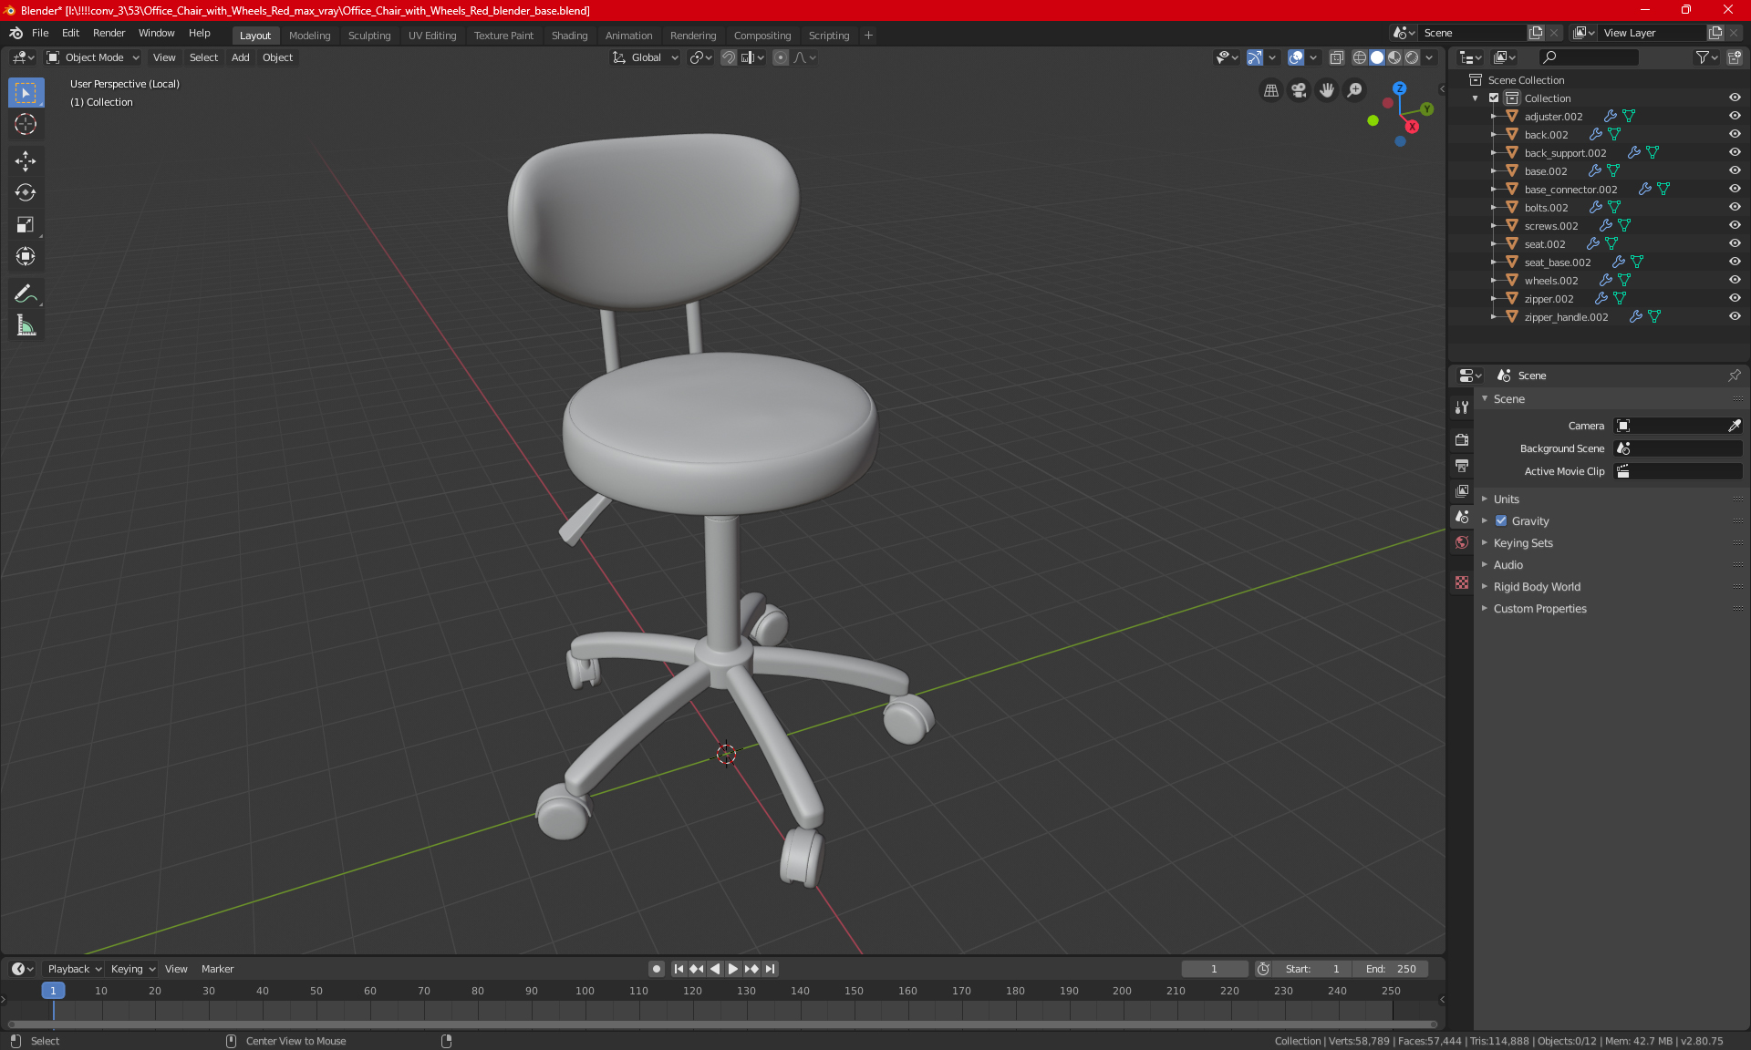This screenshot has width=1751, height=1050.
Task: Toggle visibility of wheels.002
Action: [x=1735, y=280]
